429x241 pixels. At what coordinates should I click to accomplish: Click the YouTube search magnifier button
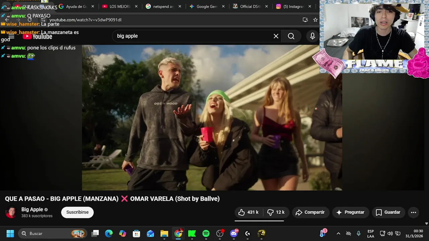coord(291,36)
